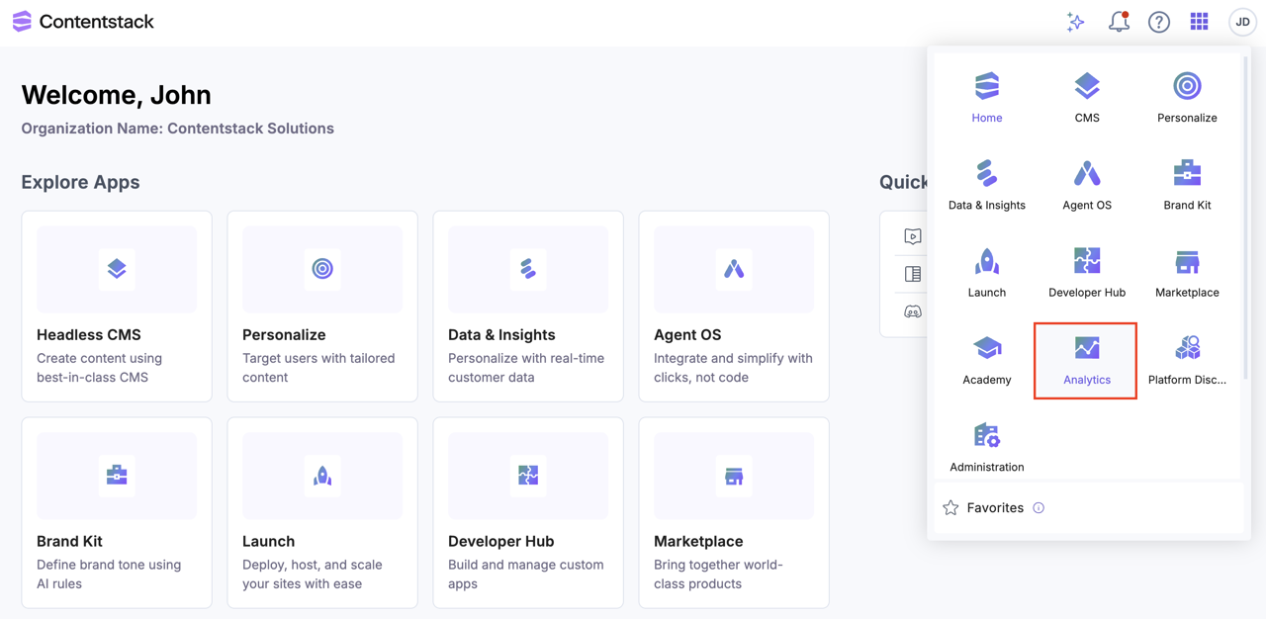The height and width of the screenshot is (619, 1266).
Task: Click the Favorites star icon
Action: 950,507
